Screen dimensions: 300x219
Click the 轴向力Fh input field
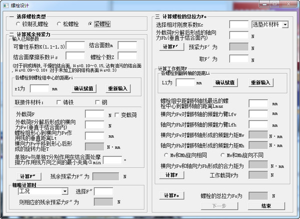click(239, 35)
